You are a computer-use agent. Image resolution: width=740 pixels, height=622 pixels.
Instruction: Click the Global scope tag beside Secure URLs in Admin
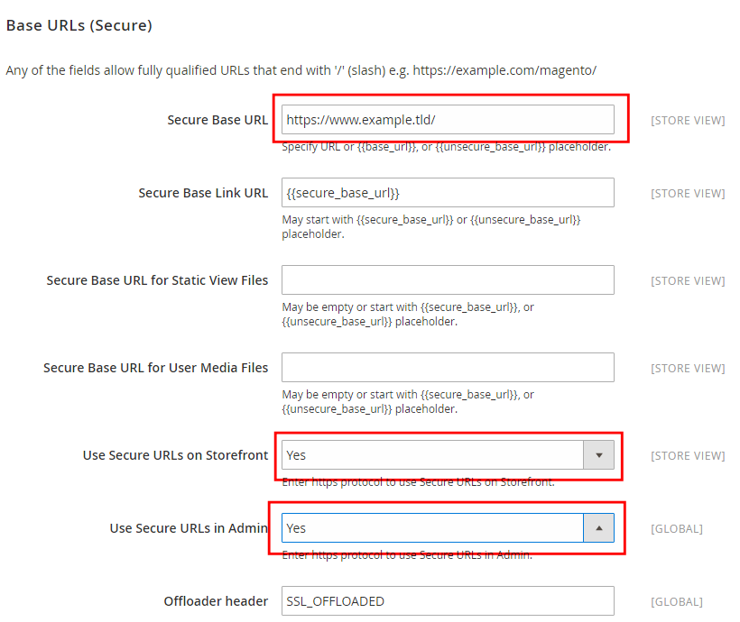coord(676,528)
